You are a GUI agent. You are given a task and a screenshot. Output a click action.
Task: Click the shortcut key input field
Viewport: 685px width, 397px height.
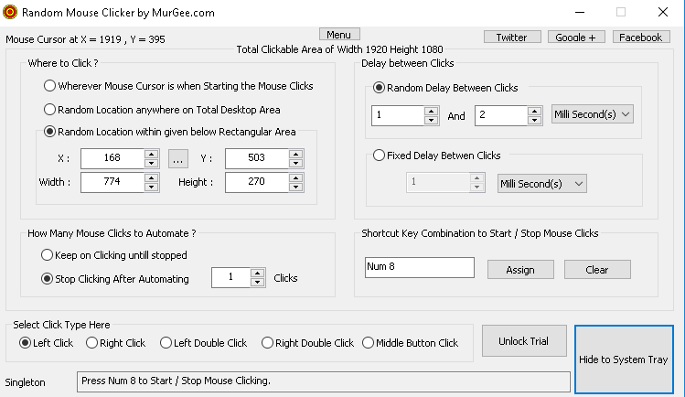pyautogui.click(x=419, y=267)
